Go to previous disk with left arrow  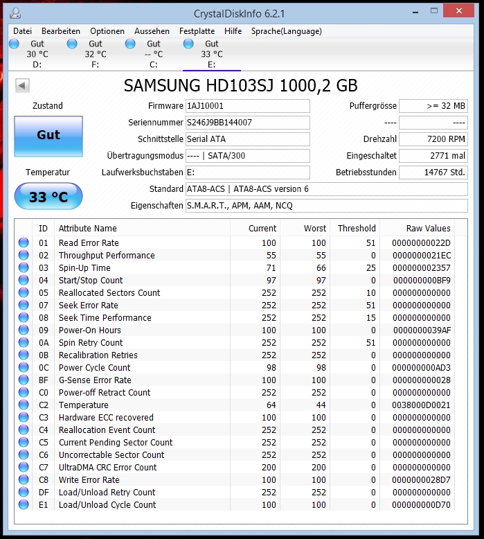[22, 86]
